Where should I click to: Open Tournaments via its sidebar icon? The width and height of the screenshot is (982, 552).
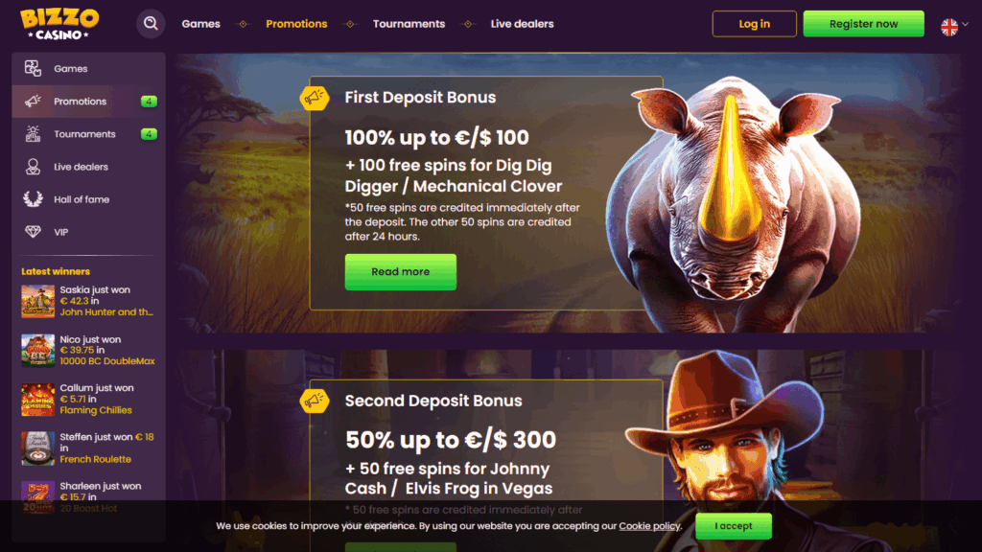[33, 133]
